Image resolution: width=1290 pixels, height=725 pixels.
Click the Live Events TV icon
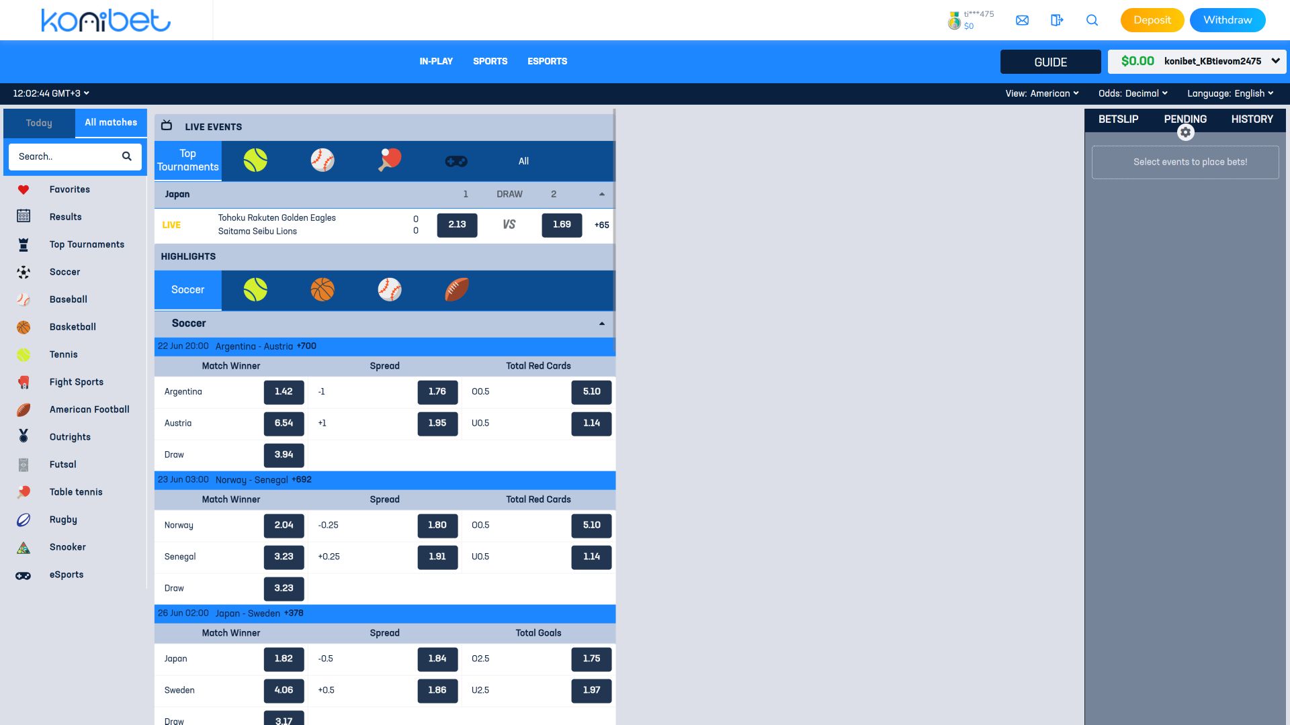(167, 126)
